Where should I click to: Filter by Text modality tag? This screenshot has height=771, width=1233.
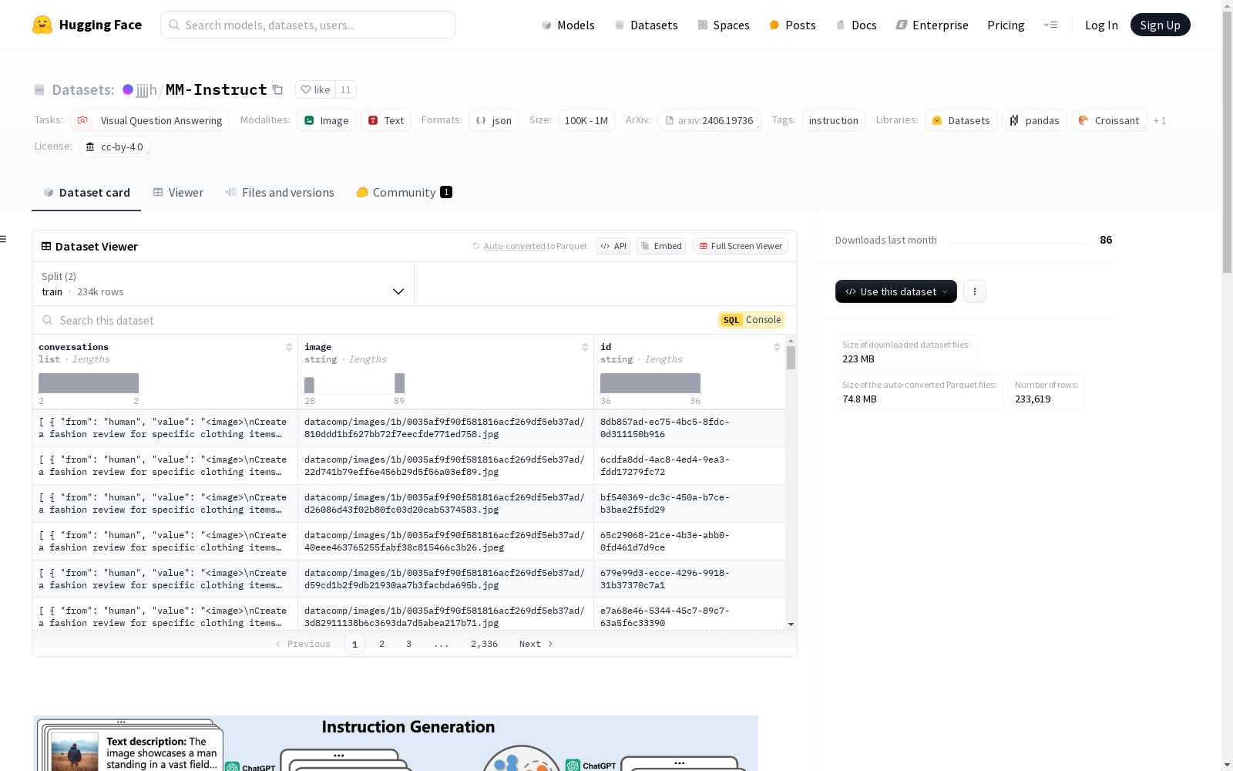coord(385,120)
